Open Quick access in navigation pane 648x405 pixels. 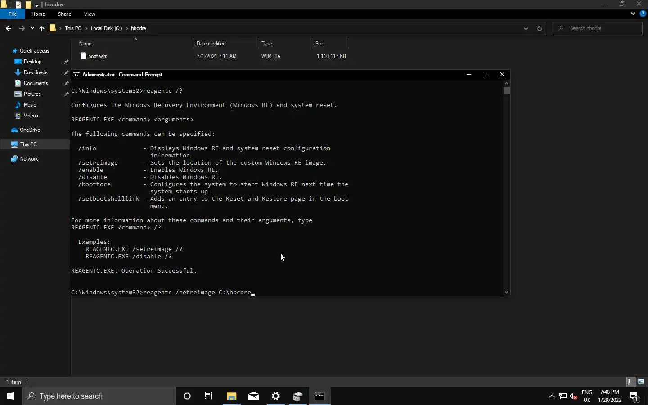tap(35, 51)
